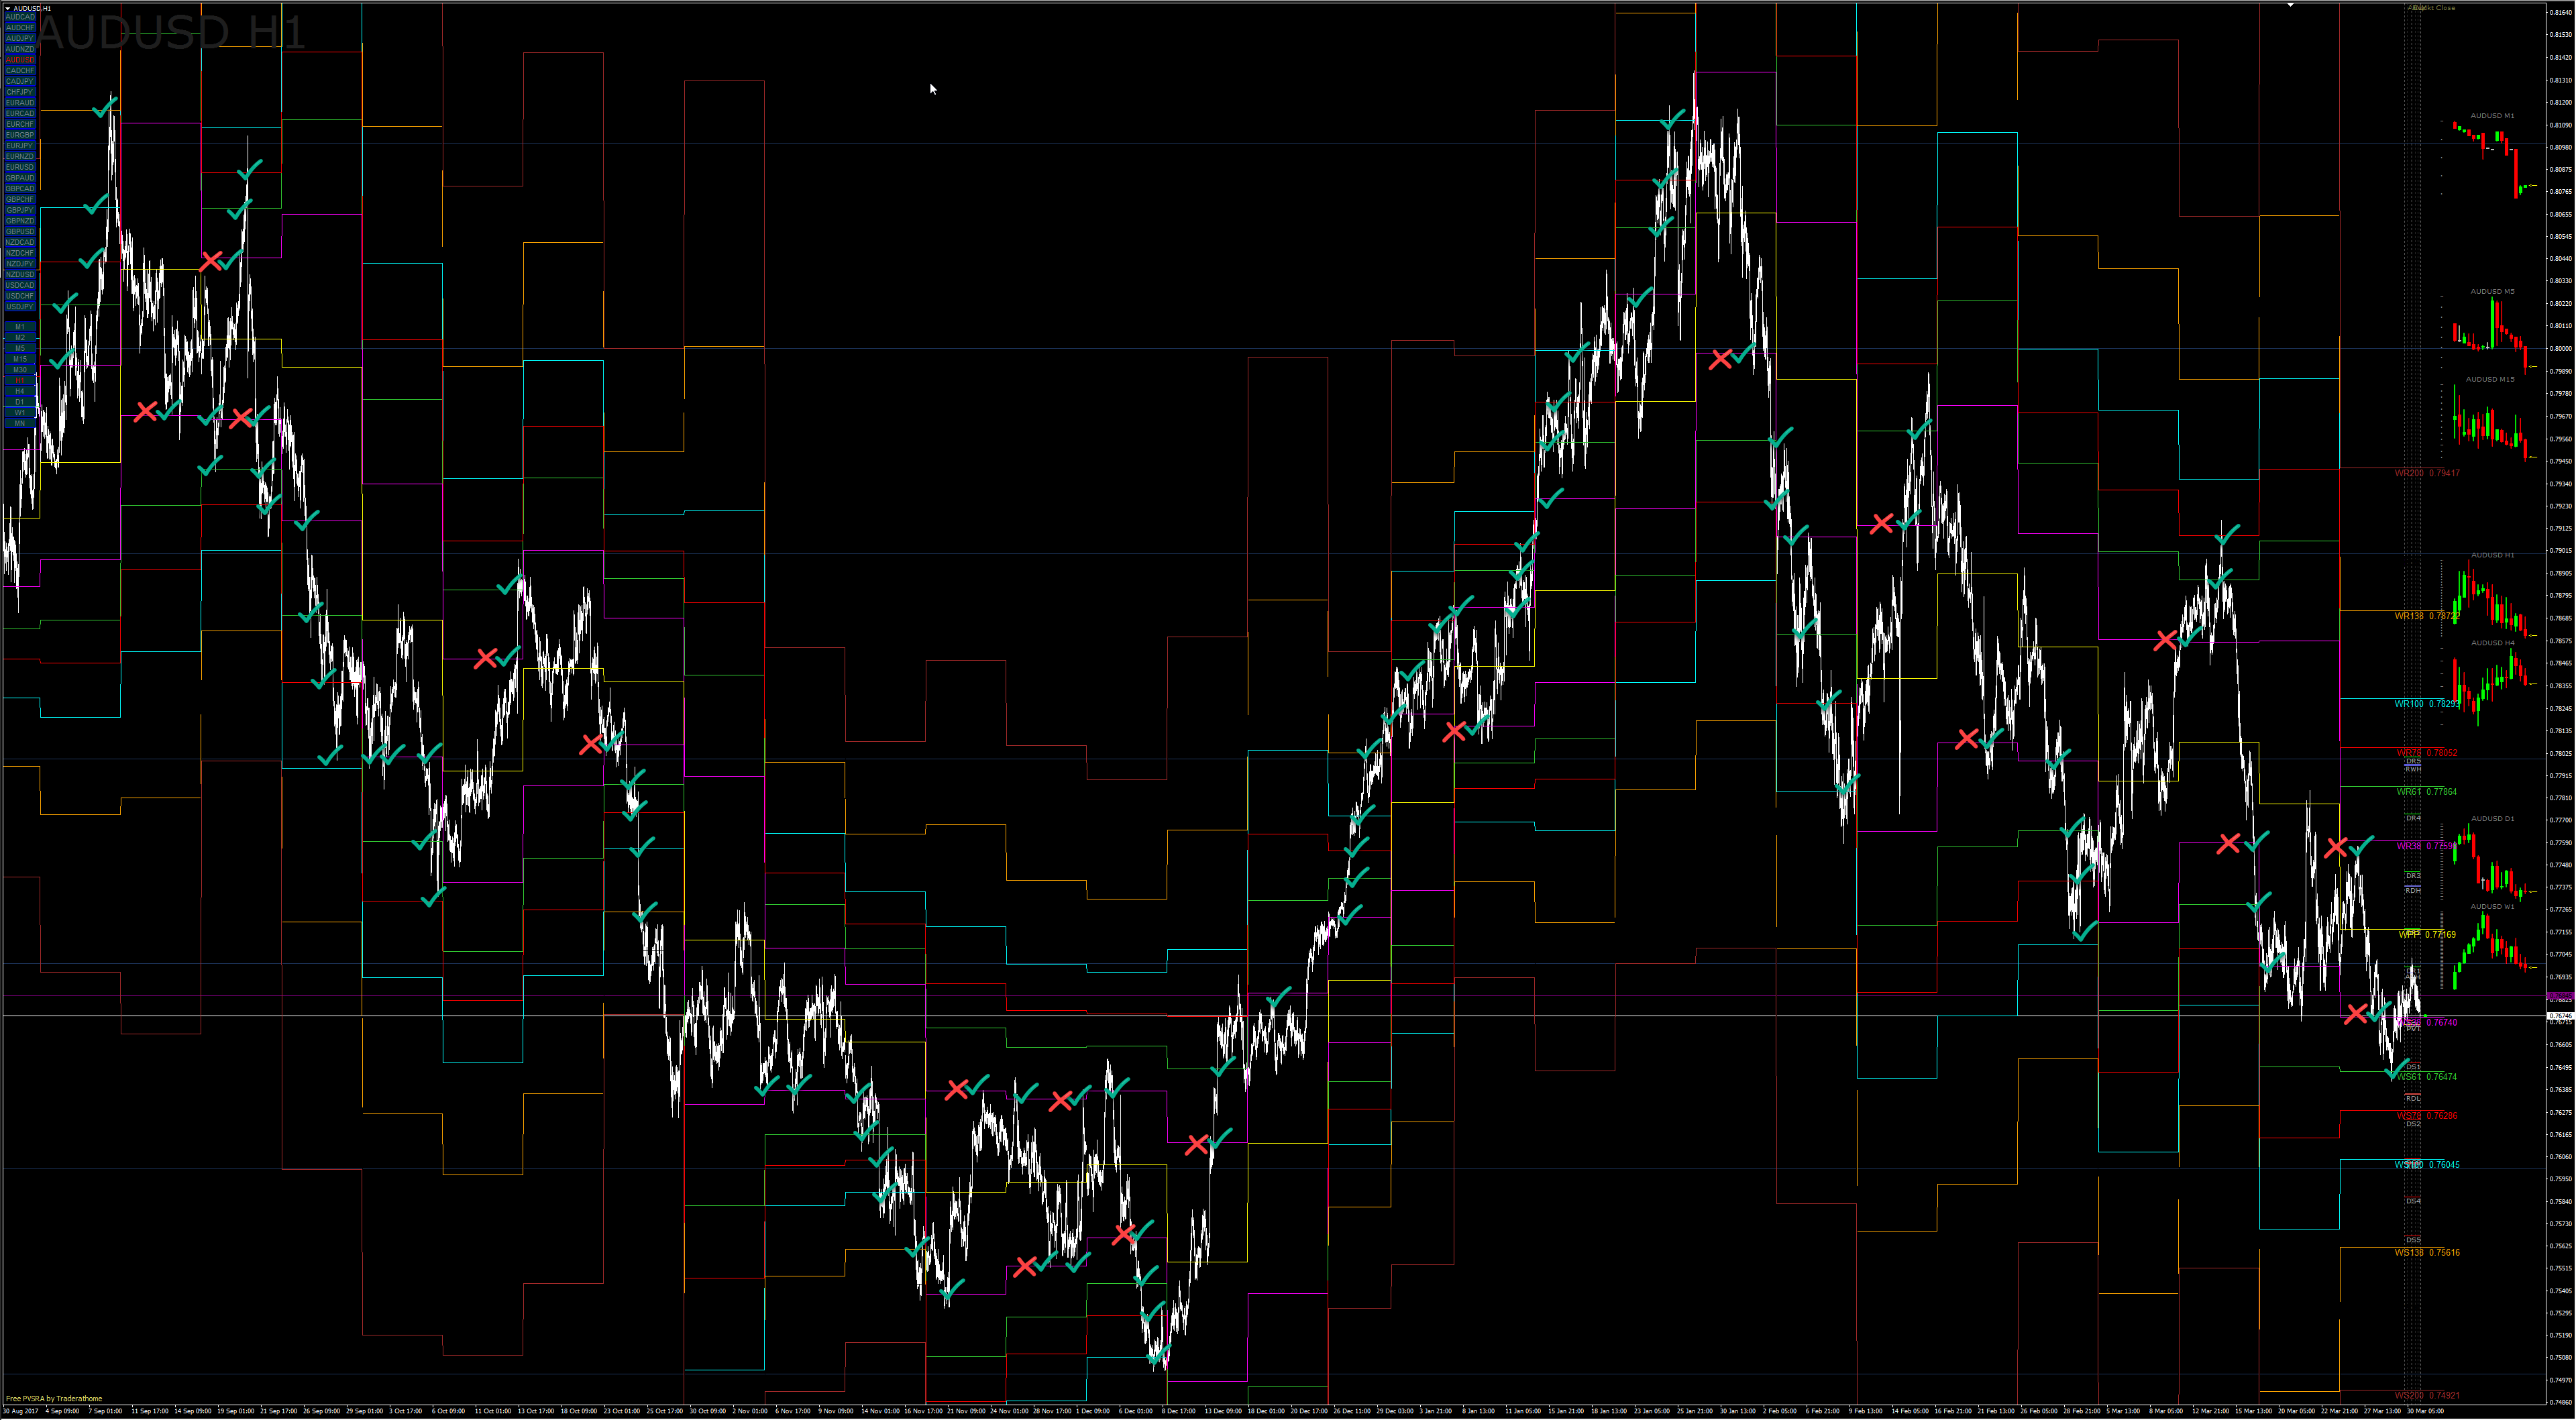Viewport: 2576px width, 1420px height.
Task: Set timeframe to M30
Action: tap(20, 370)
